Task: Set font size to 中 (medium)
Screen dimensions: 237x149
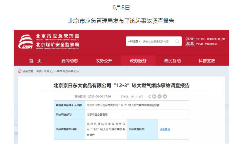Action: (x=136, y=97)
